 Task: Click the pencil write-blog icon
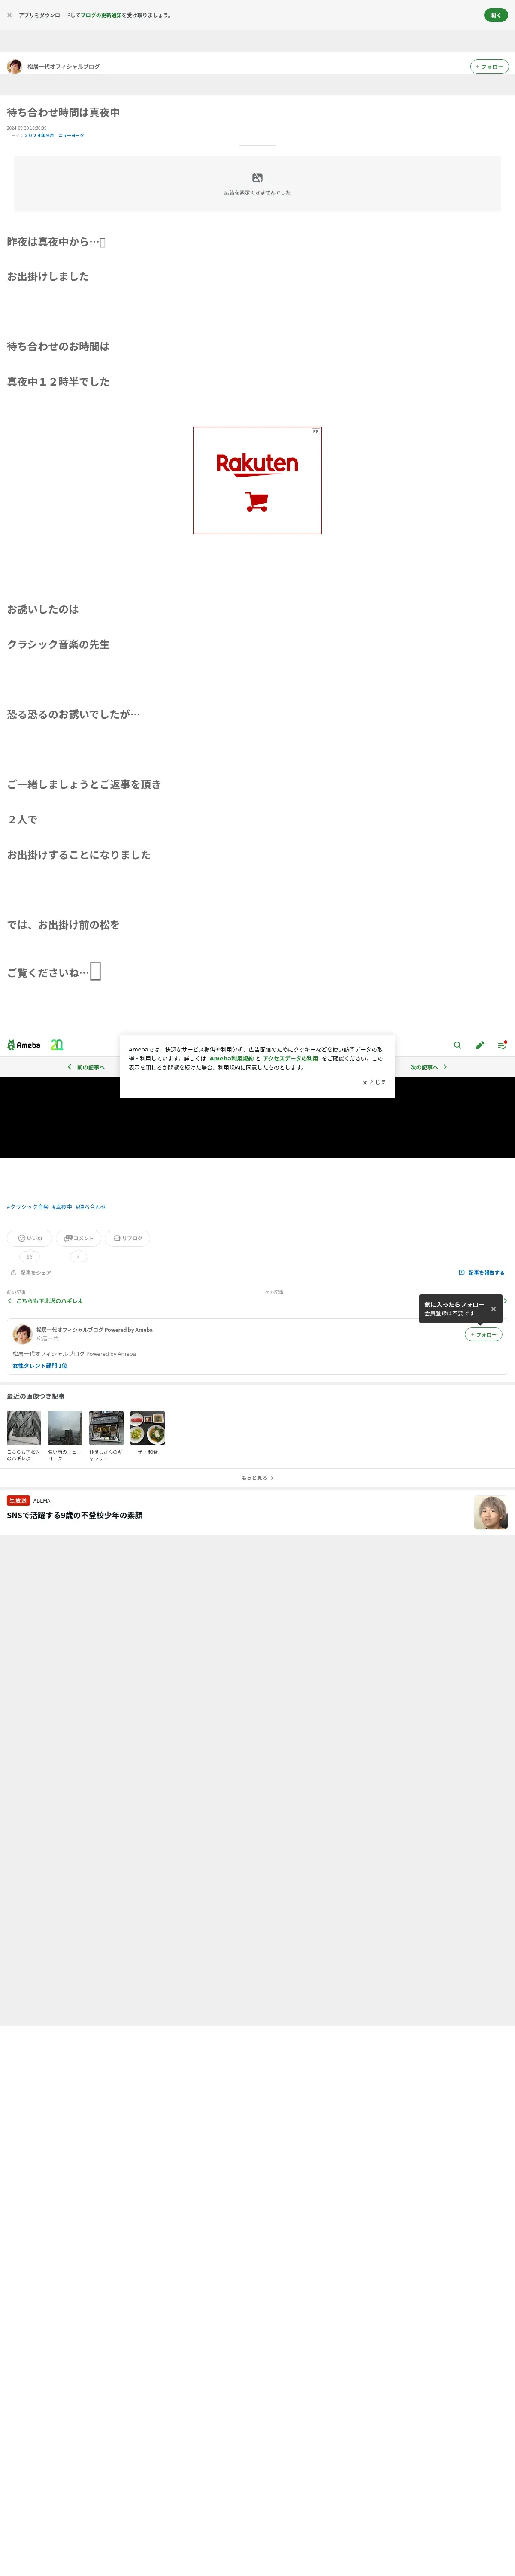(x=479, y=1045)
